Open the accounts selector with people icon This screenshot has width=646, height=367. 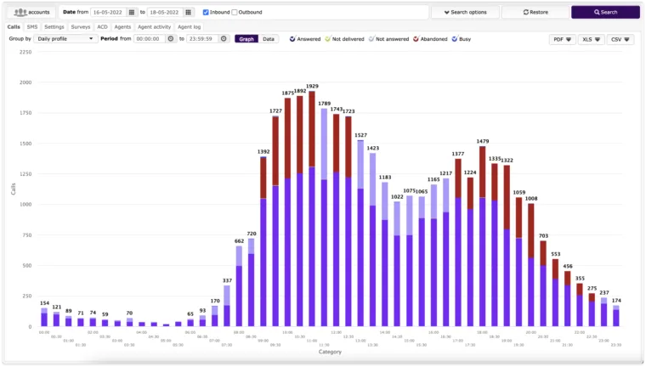point(31,13)
